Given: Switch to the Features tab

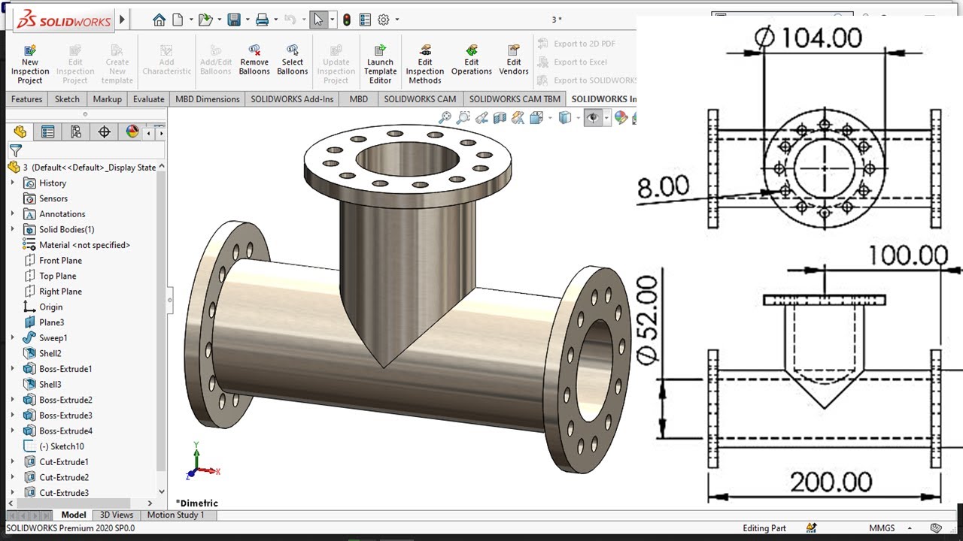Looking at the screenshot, I should pyautogui.click(x=26, y=99).
